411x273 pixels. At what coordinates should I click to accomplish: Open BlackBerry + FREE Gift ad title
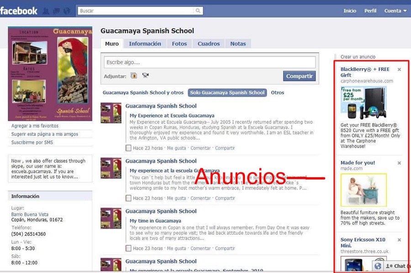click(x=365, y=72)
